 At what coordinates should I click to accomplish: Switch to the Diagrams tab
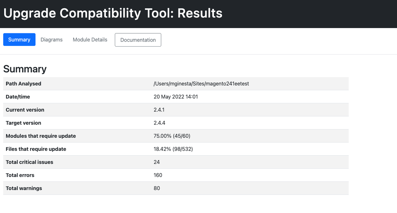[x=51, y=39]
